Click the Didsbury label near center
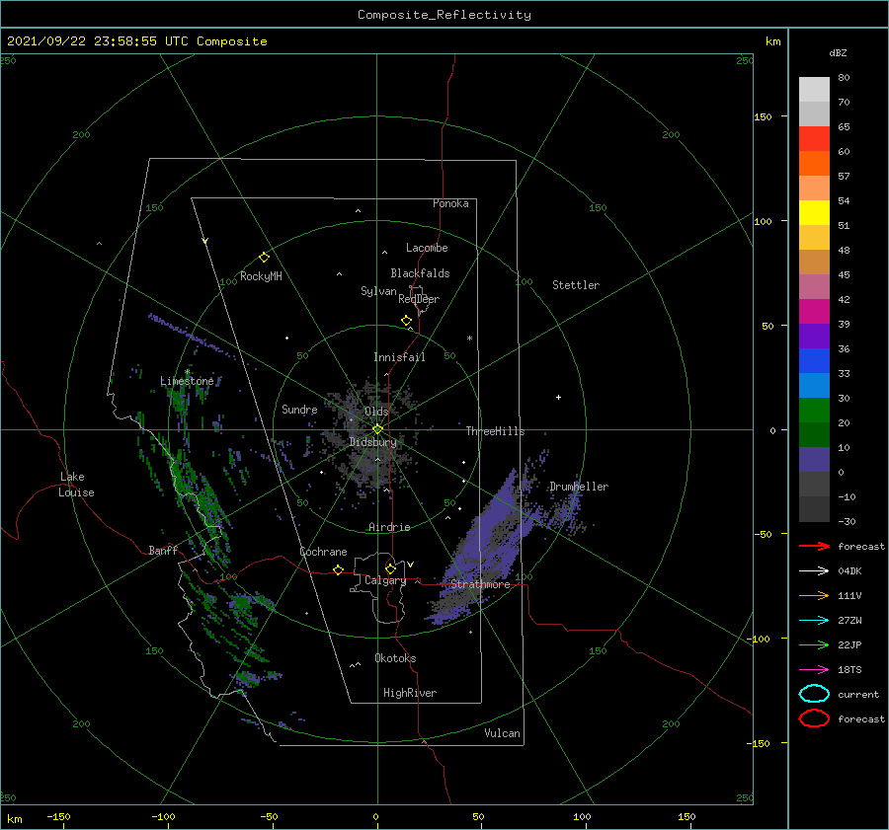The image size is (889, 830). click(x=372, y=442)
